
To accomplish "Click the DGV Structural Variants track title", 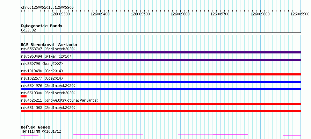I will point(49,45).
